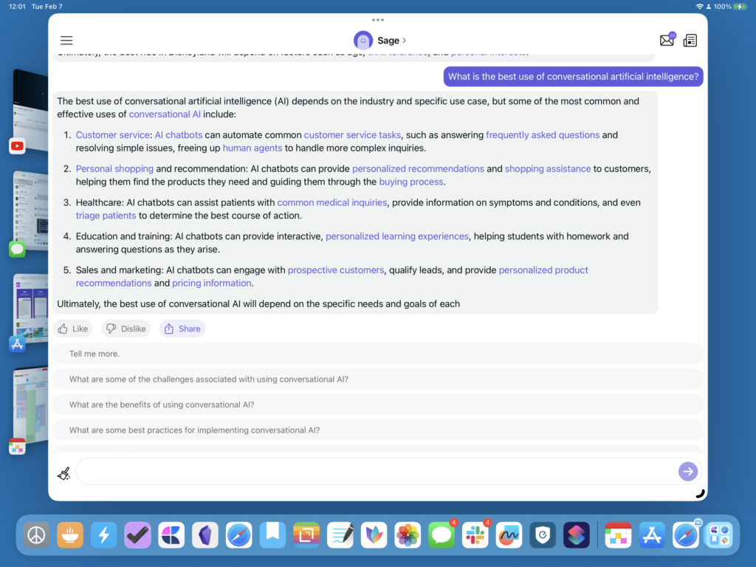
Task: Open the first Safari icon in dock
Action: tap(238, 535)
